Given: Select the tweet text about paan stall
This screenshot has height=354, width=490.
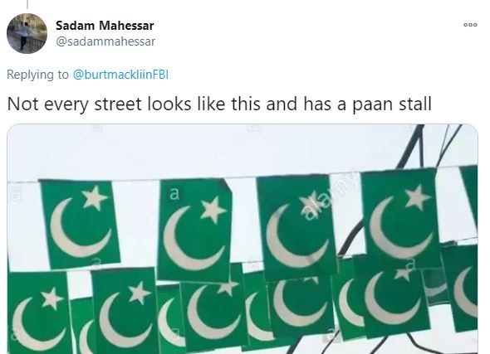Looking at the screenshot, I should click(x=219, y=104).
